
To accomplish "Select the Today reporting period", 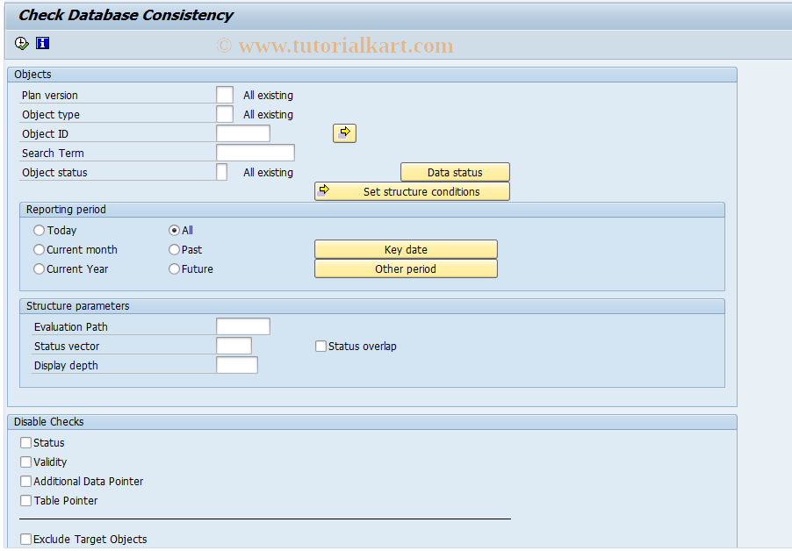I will 39,230.
